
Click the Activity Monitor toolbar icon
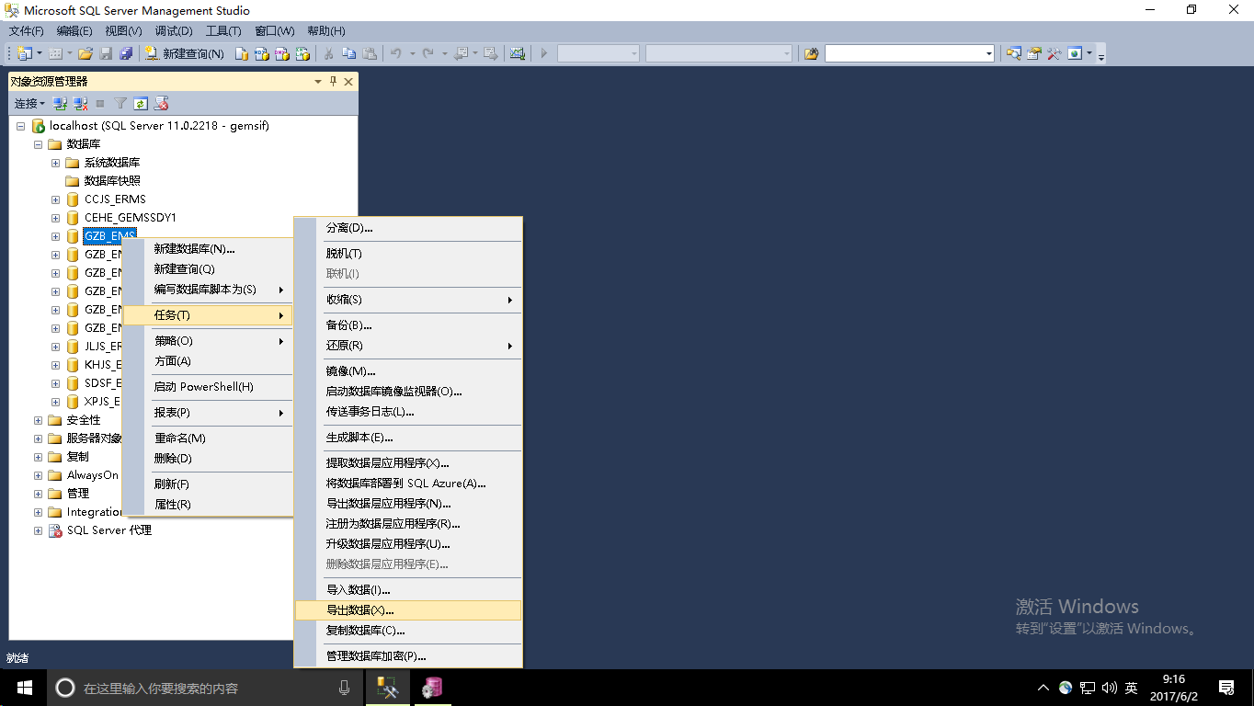(518, 53)
